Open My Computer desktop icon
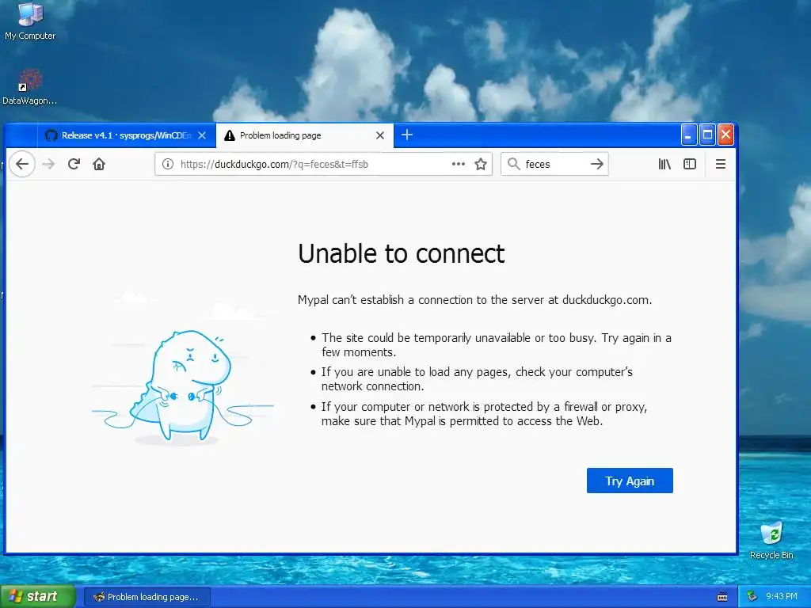Viewport: 811px width, 608px height. tap(30, 21)
